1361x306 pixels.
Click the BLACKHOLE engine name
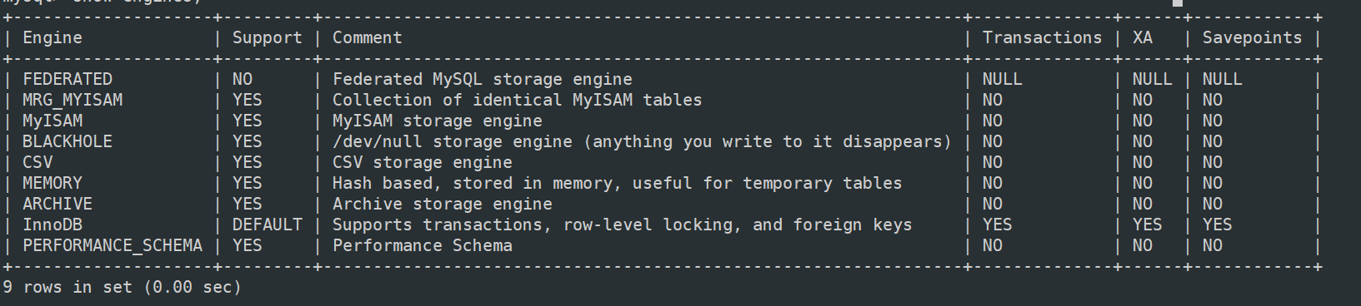pos(68,141)
